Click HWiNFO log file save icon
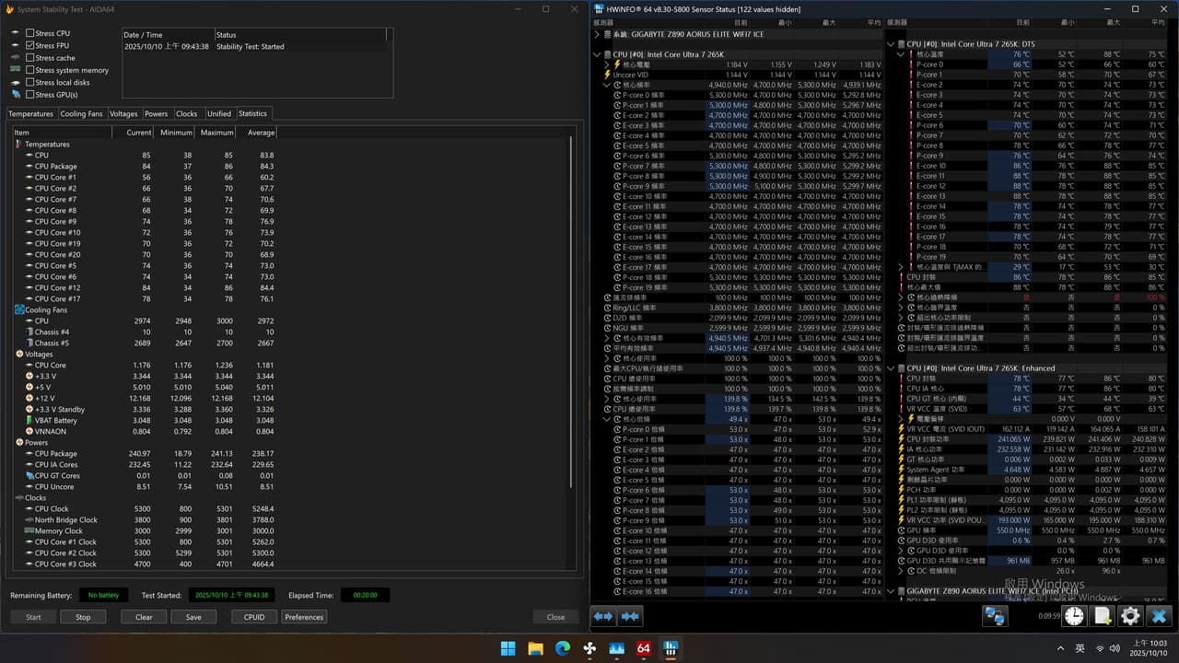 click(1103, 616)
